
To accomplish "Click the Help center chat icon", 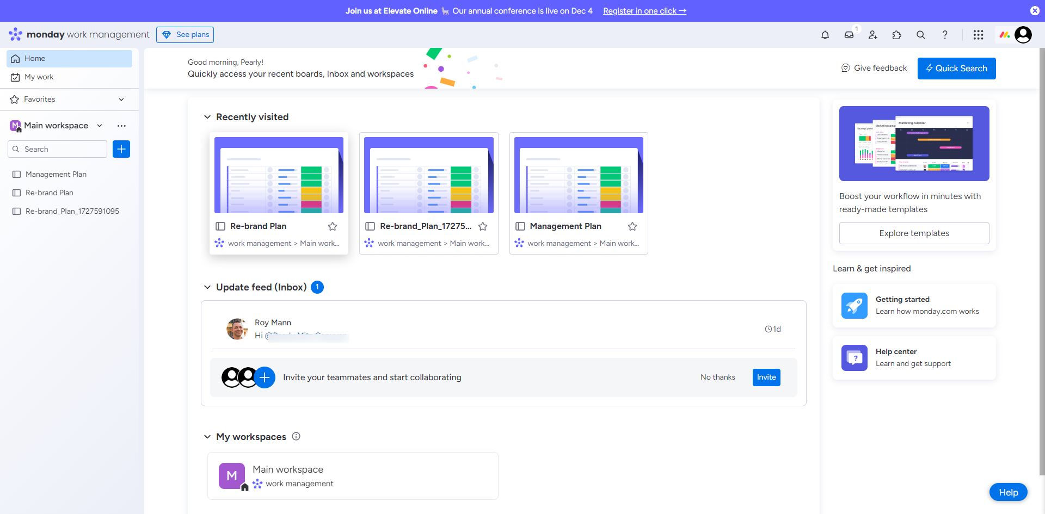I will coord(855,358).
